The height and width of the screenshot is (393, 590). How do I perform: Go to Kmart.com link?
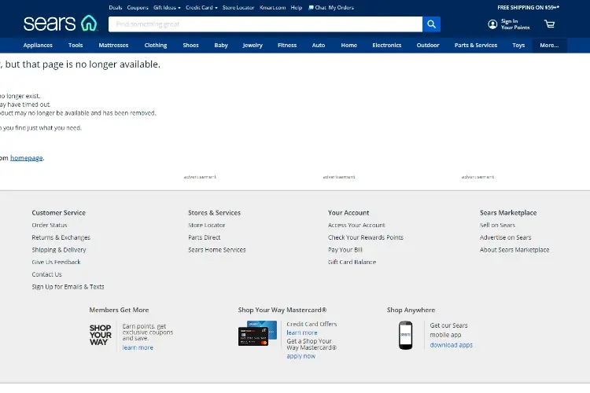pyautogui.click(x=273, y=8)
